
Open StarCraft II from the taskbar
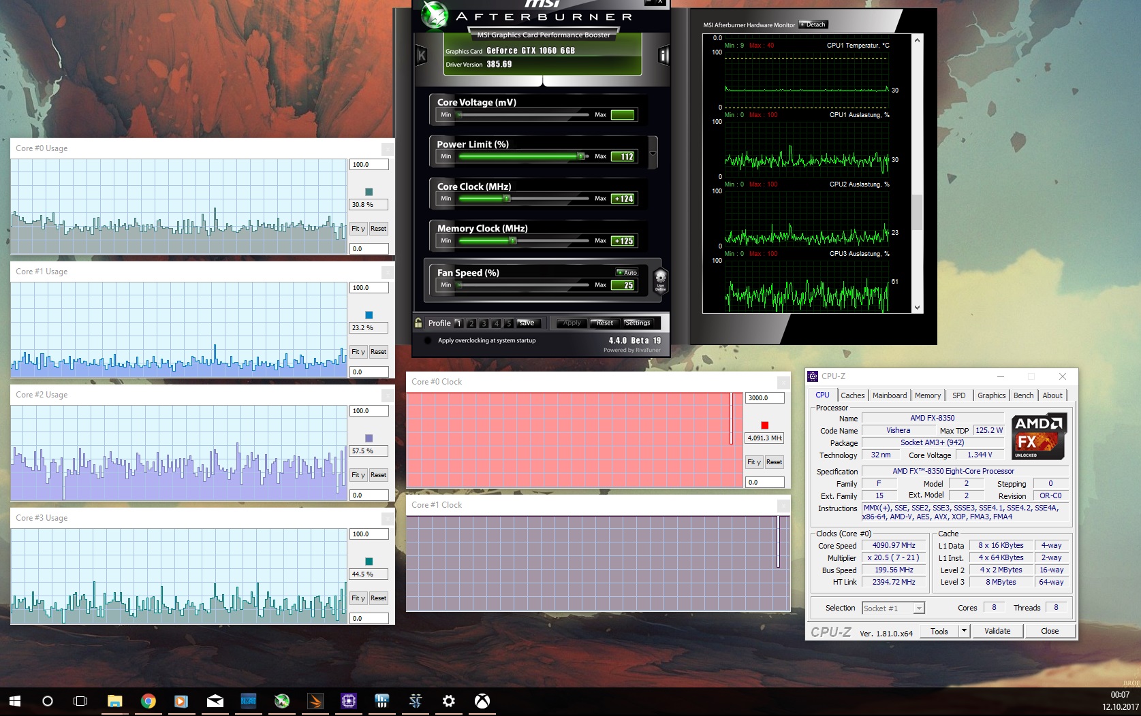tap(415, 701)
